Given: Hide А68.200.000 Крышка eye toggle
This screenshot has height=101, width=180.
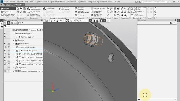Looking at the screenshot, I should [x=5, y=50].
